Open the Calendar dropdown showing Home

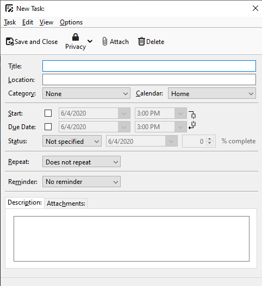212,93
